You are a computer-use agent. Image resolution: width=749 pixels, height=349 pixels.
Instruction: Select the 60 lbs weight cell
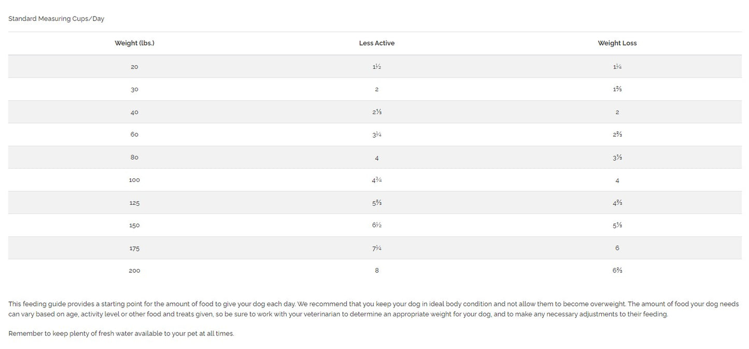[x=134, y=134]
